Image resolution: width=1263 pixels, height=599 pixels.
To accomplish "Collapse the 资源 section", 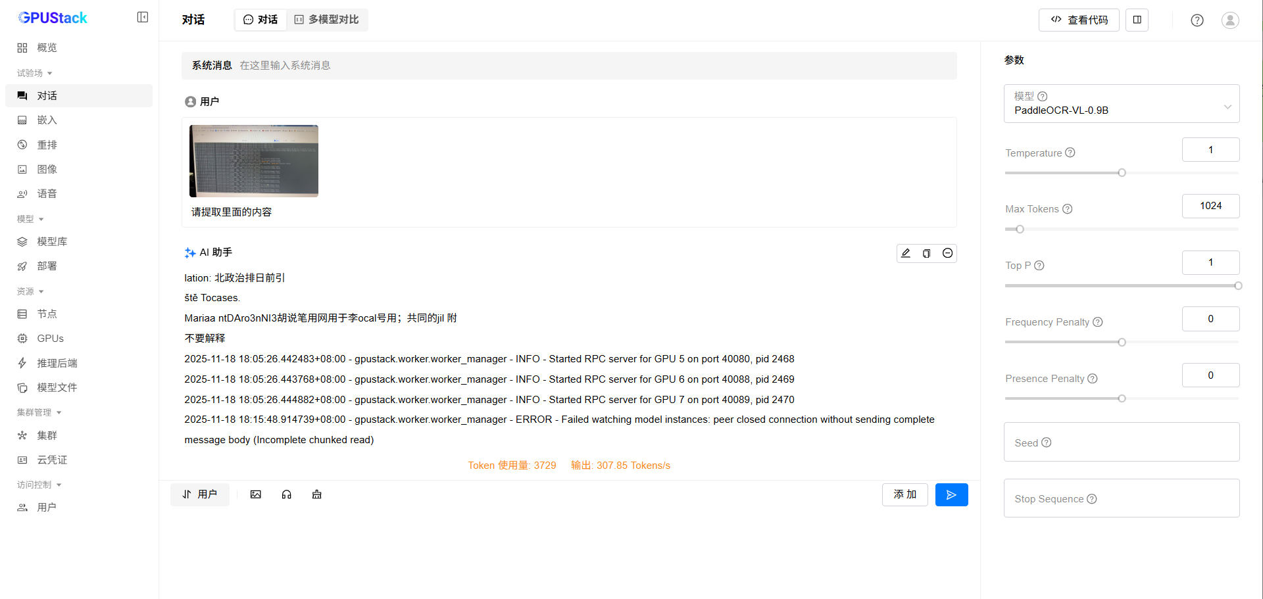I will coord(30,291).
